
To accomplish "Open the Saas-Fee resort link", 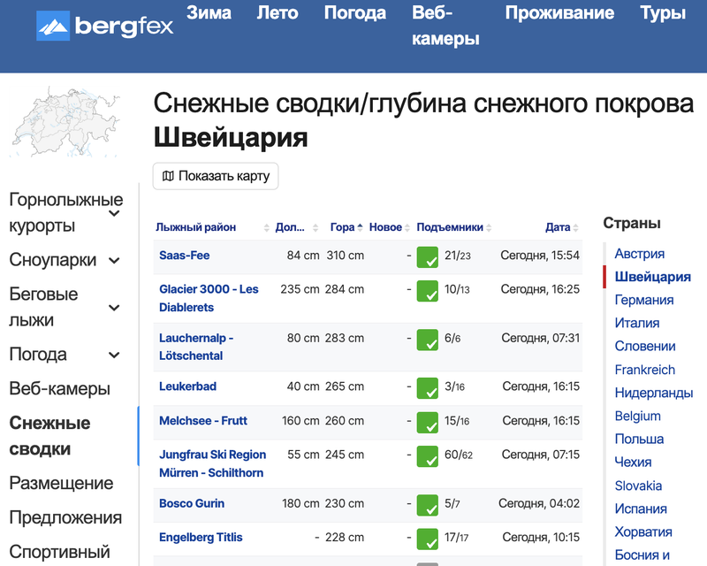I will (184, 256).
